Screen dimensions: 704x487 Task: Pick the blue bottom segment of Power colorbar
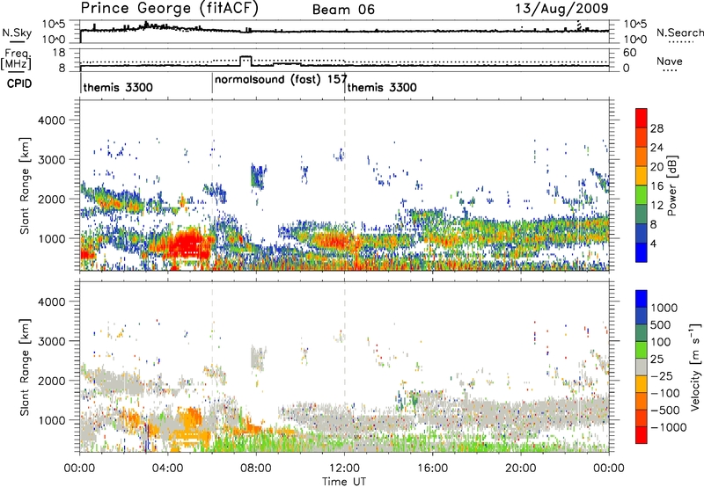point(642,252)
